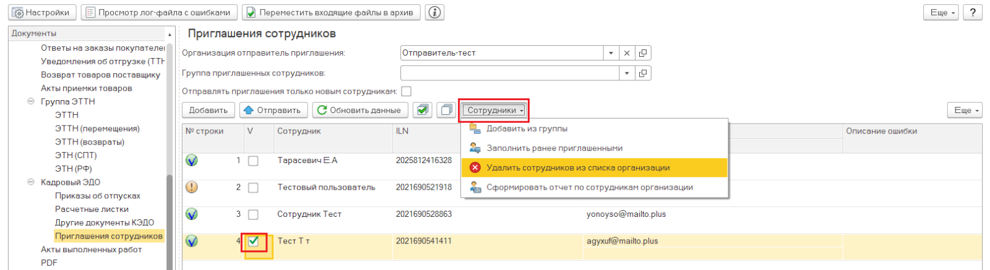Screen dimensions: 990x270
Task: Clear the sender organization field with X
Action: tap(627, 53)
